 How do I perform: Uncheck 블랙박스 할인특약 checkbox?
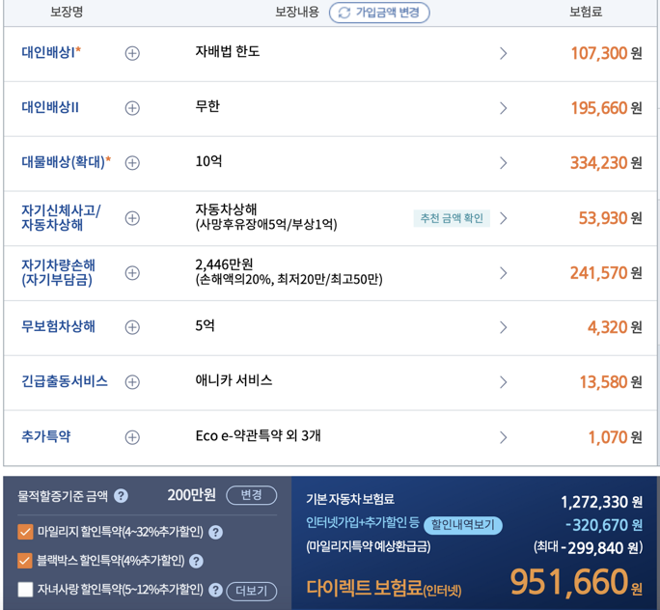(x=25, y=561)
